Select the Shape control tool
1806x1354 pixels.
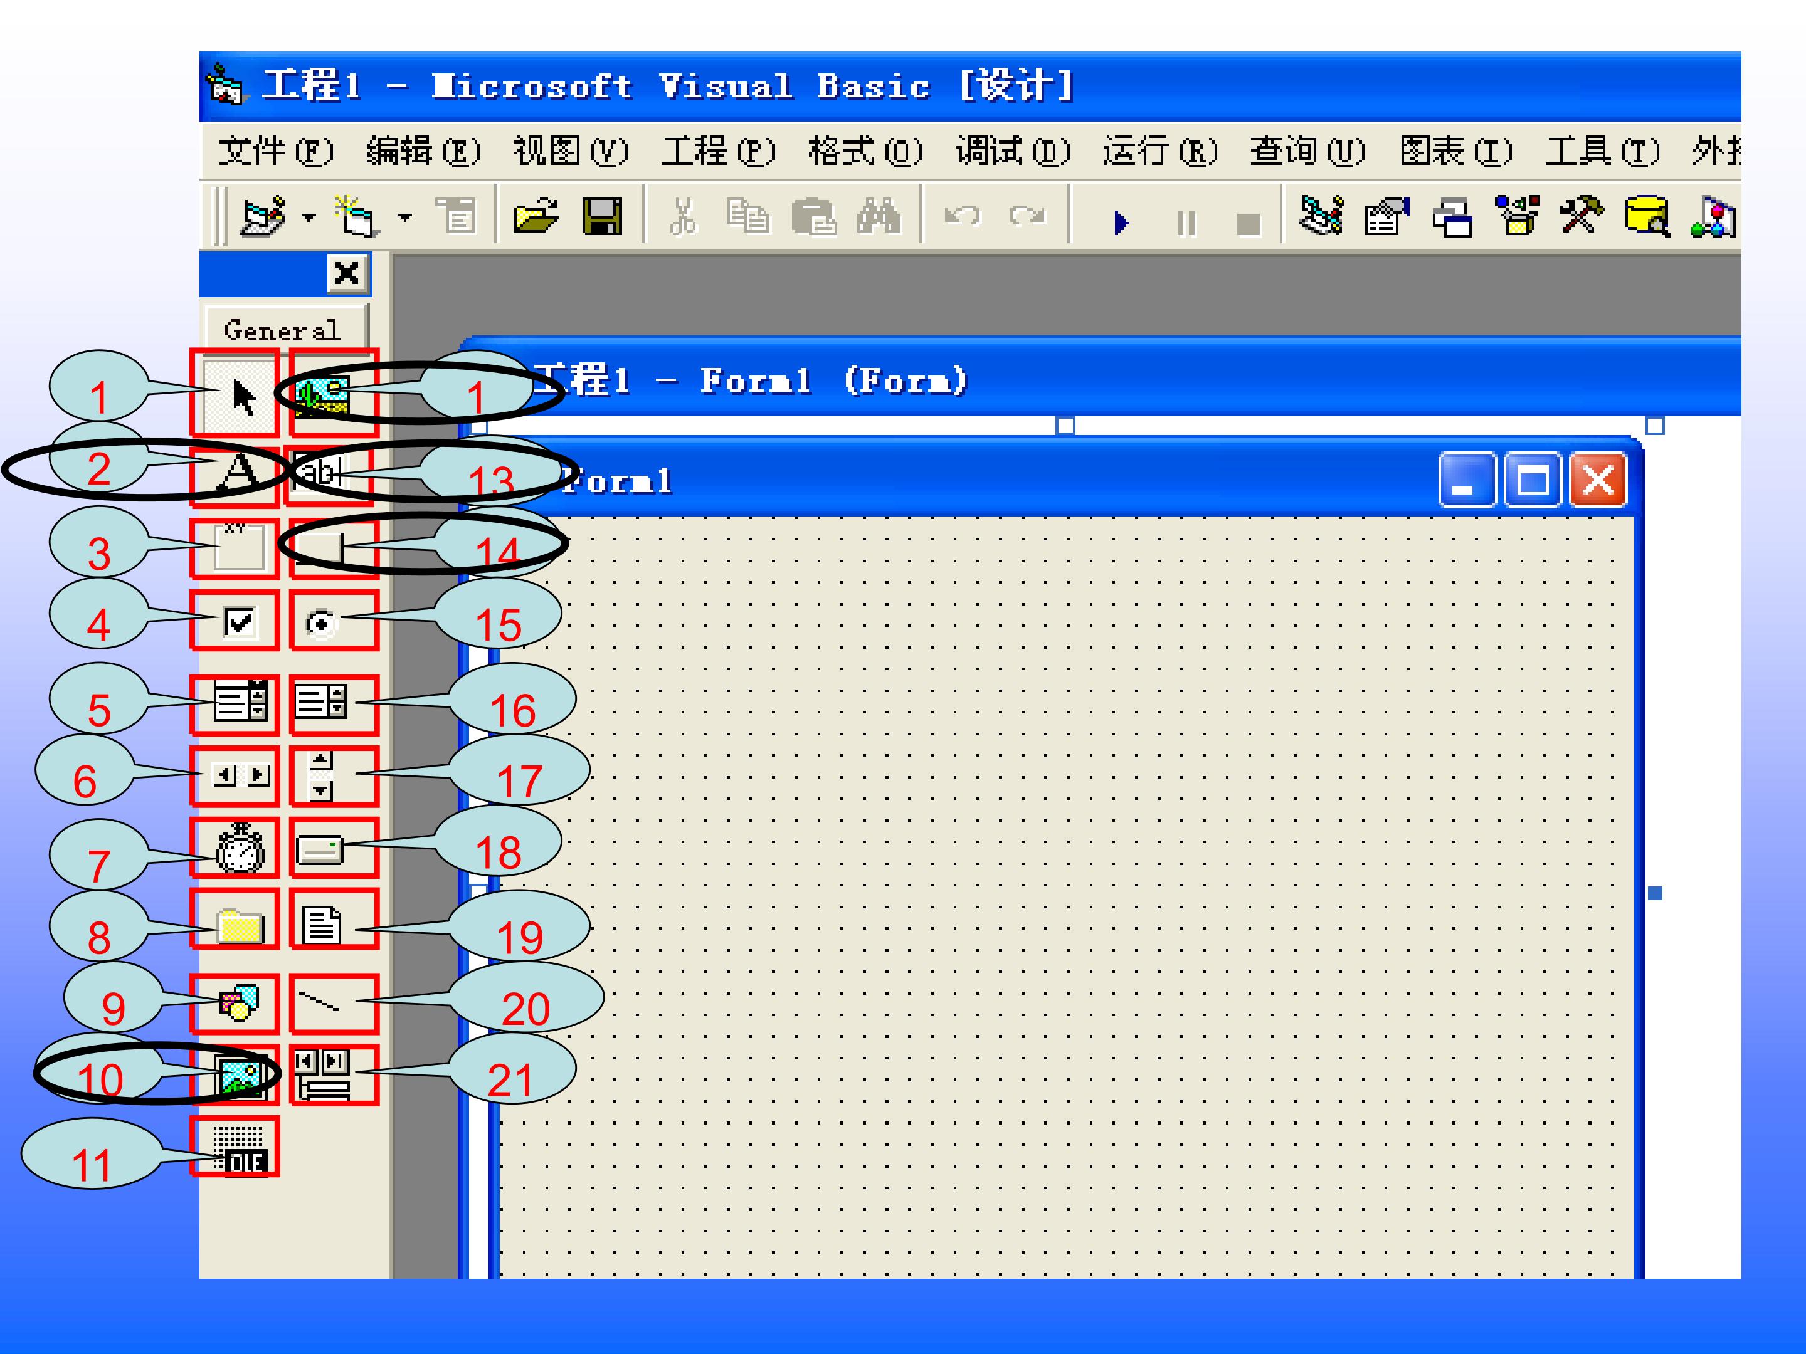click(238, 1003)
